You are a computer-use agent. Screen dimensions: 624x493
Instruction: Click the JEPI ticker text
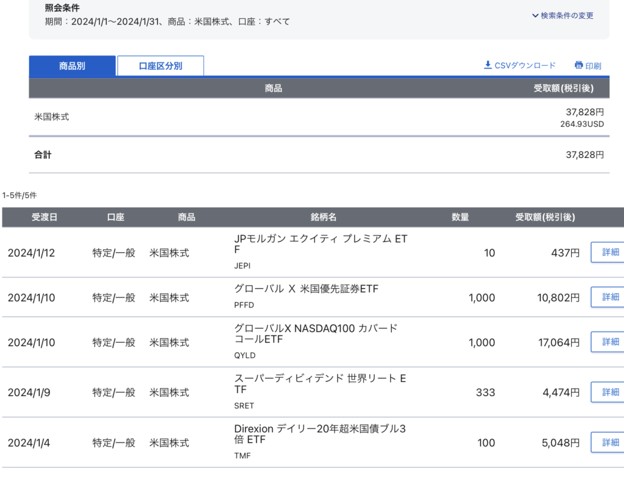243,266
